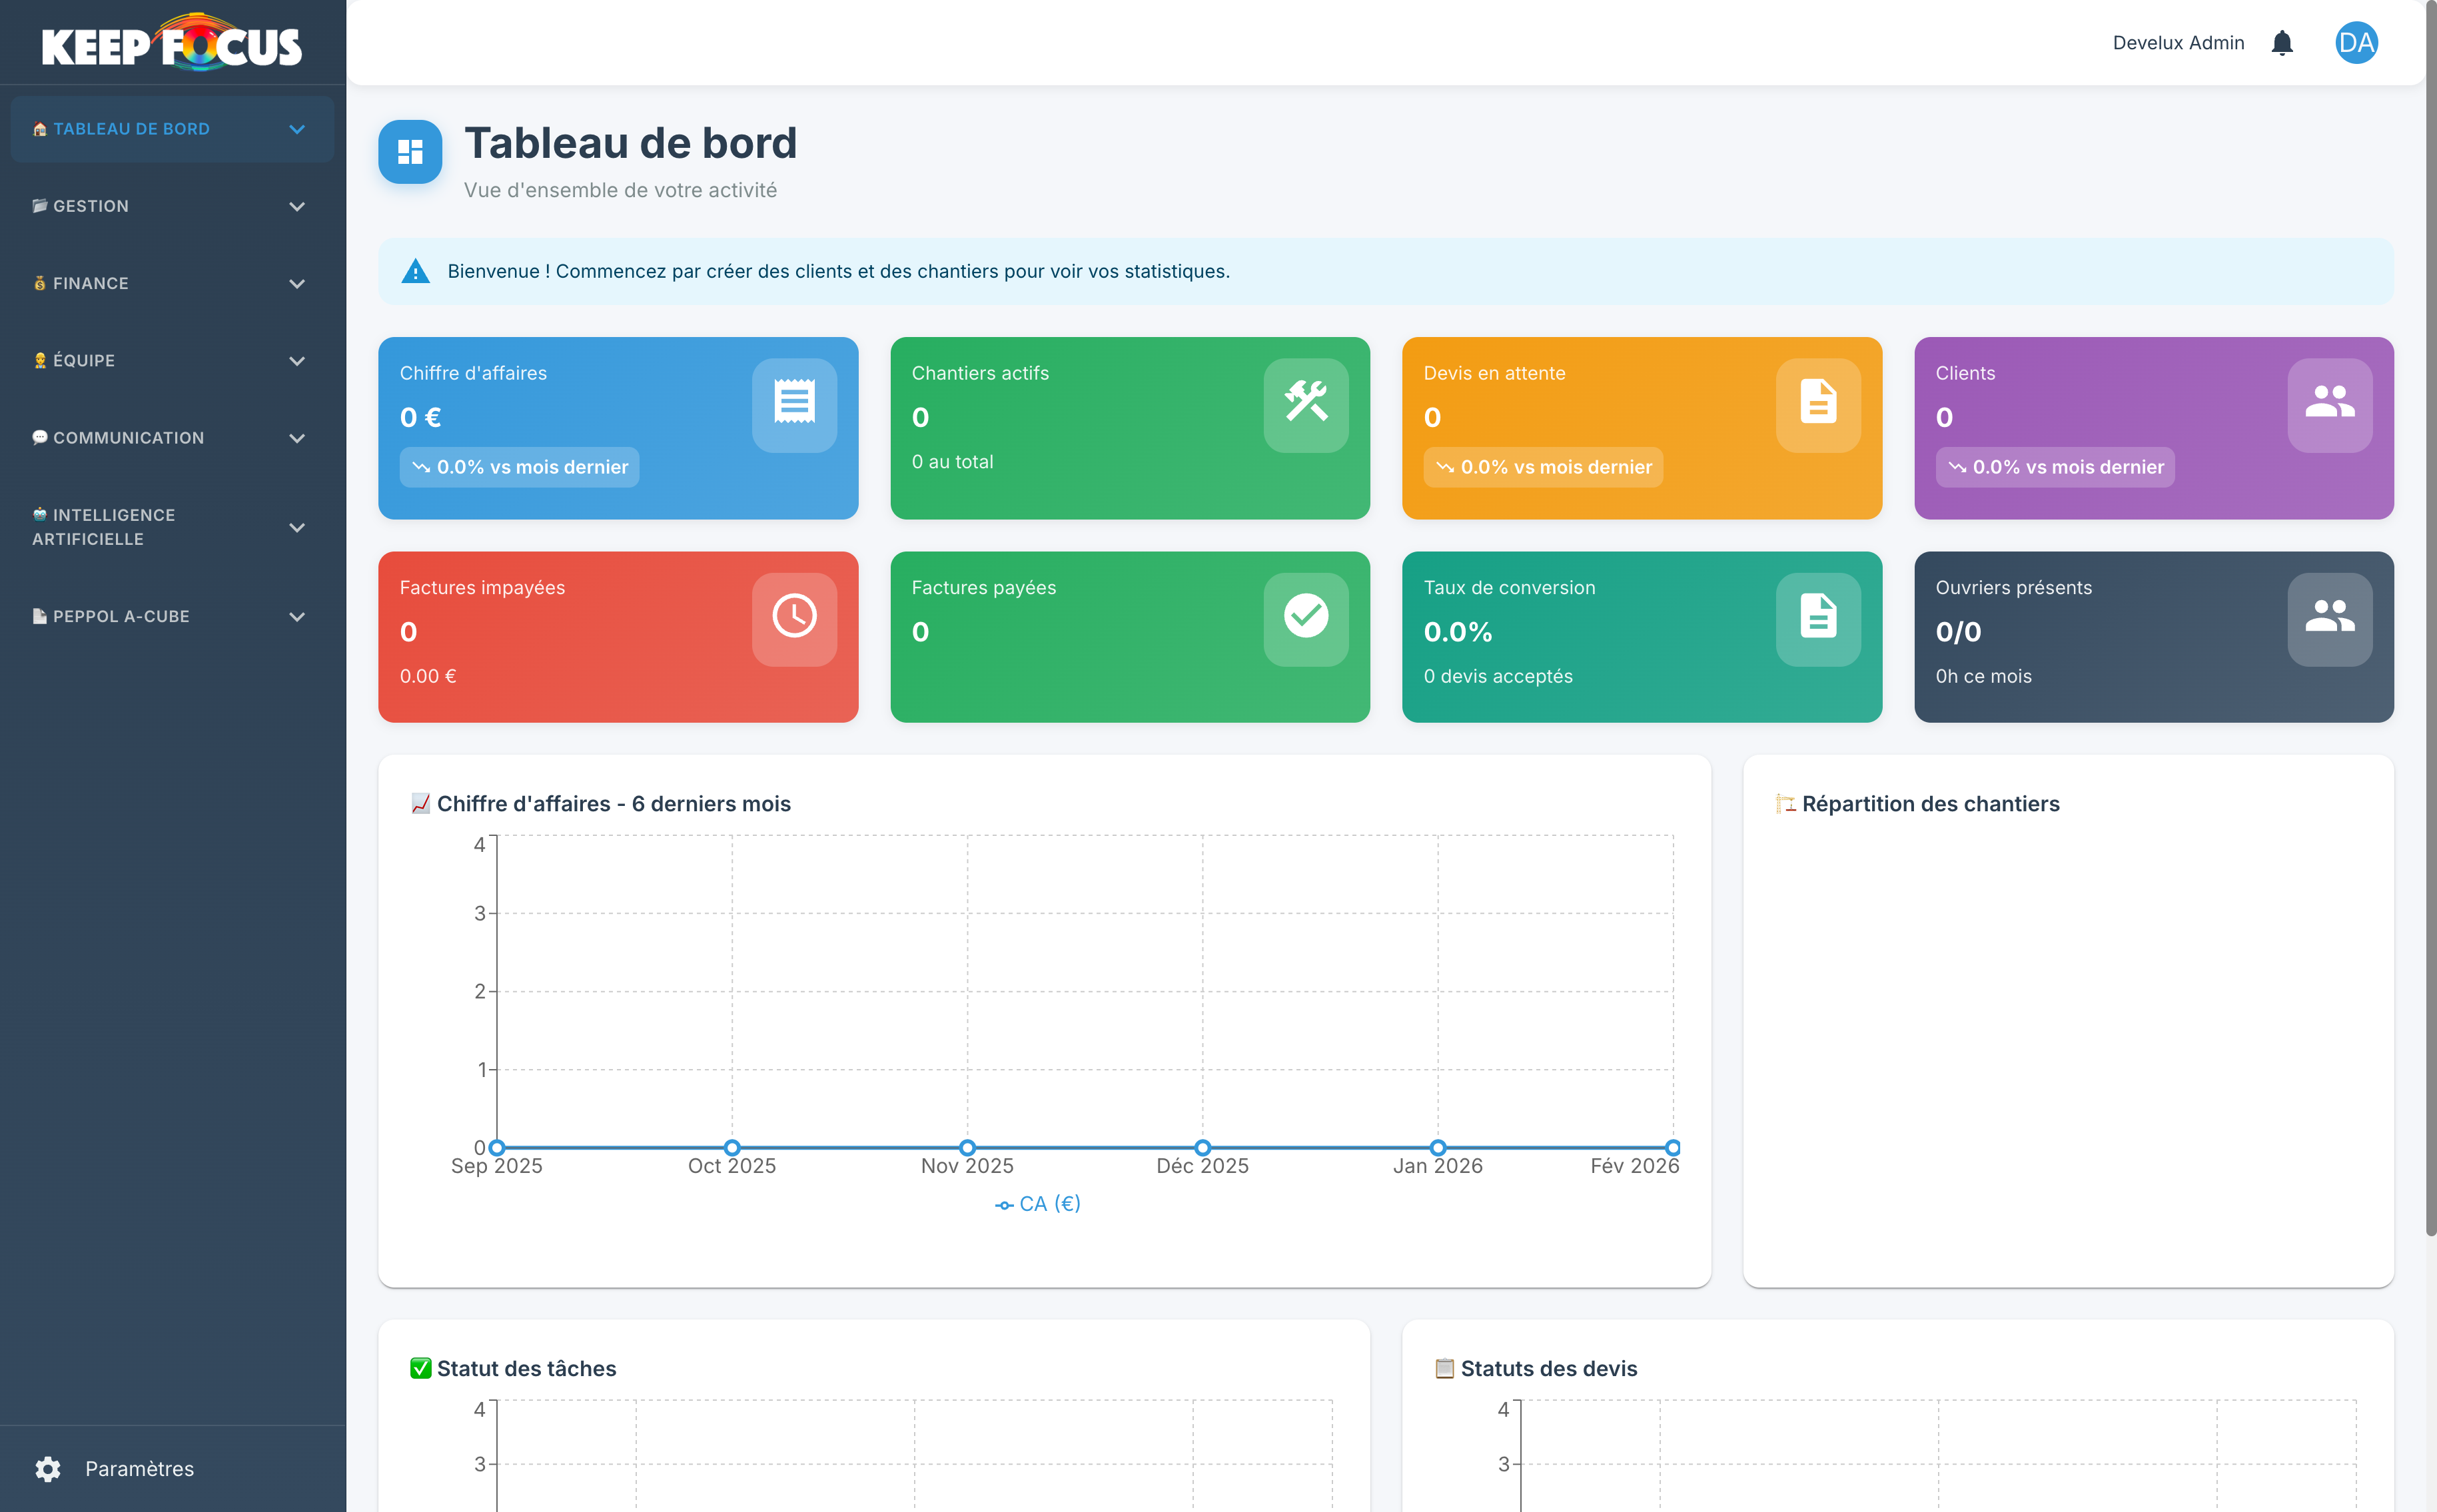Open the Peppol A-Cube menu item
The height and width of the screenshot is (1512, 2437).
tap(120, 616)
